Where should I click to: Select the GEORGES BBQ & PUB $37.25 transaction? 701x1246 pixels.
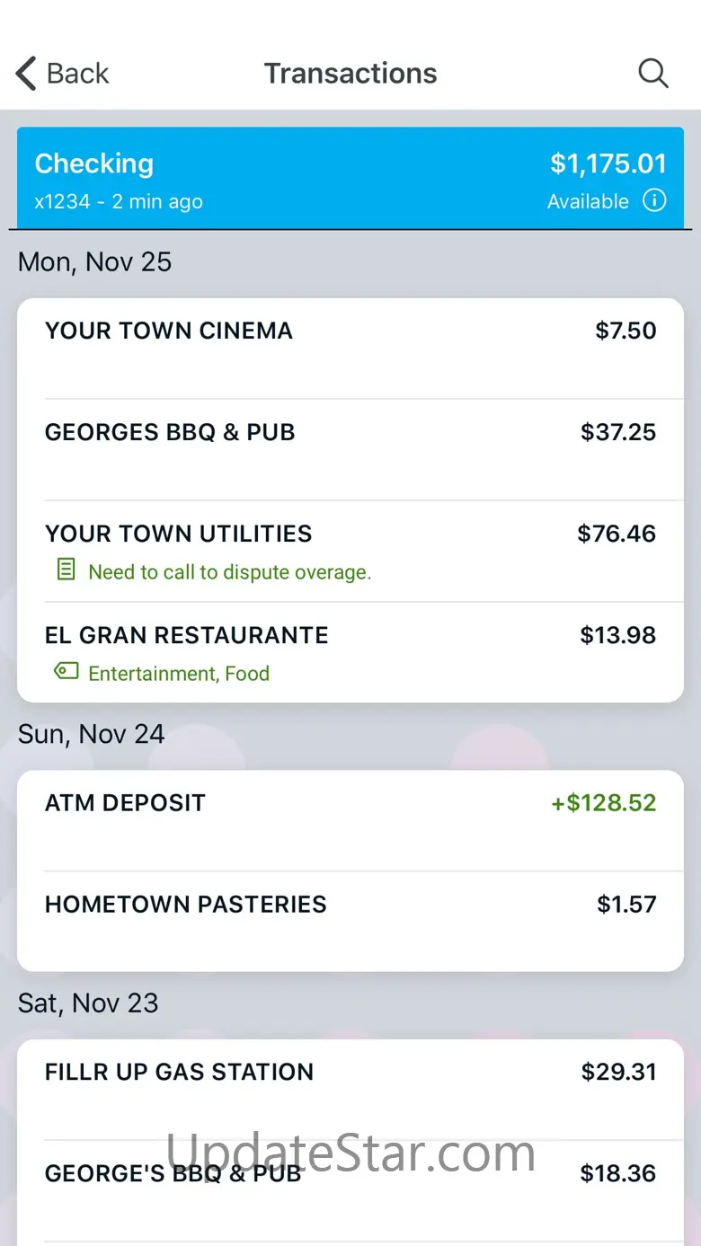pos(350,449)
